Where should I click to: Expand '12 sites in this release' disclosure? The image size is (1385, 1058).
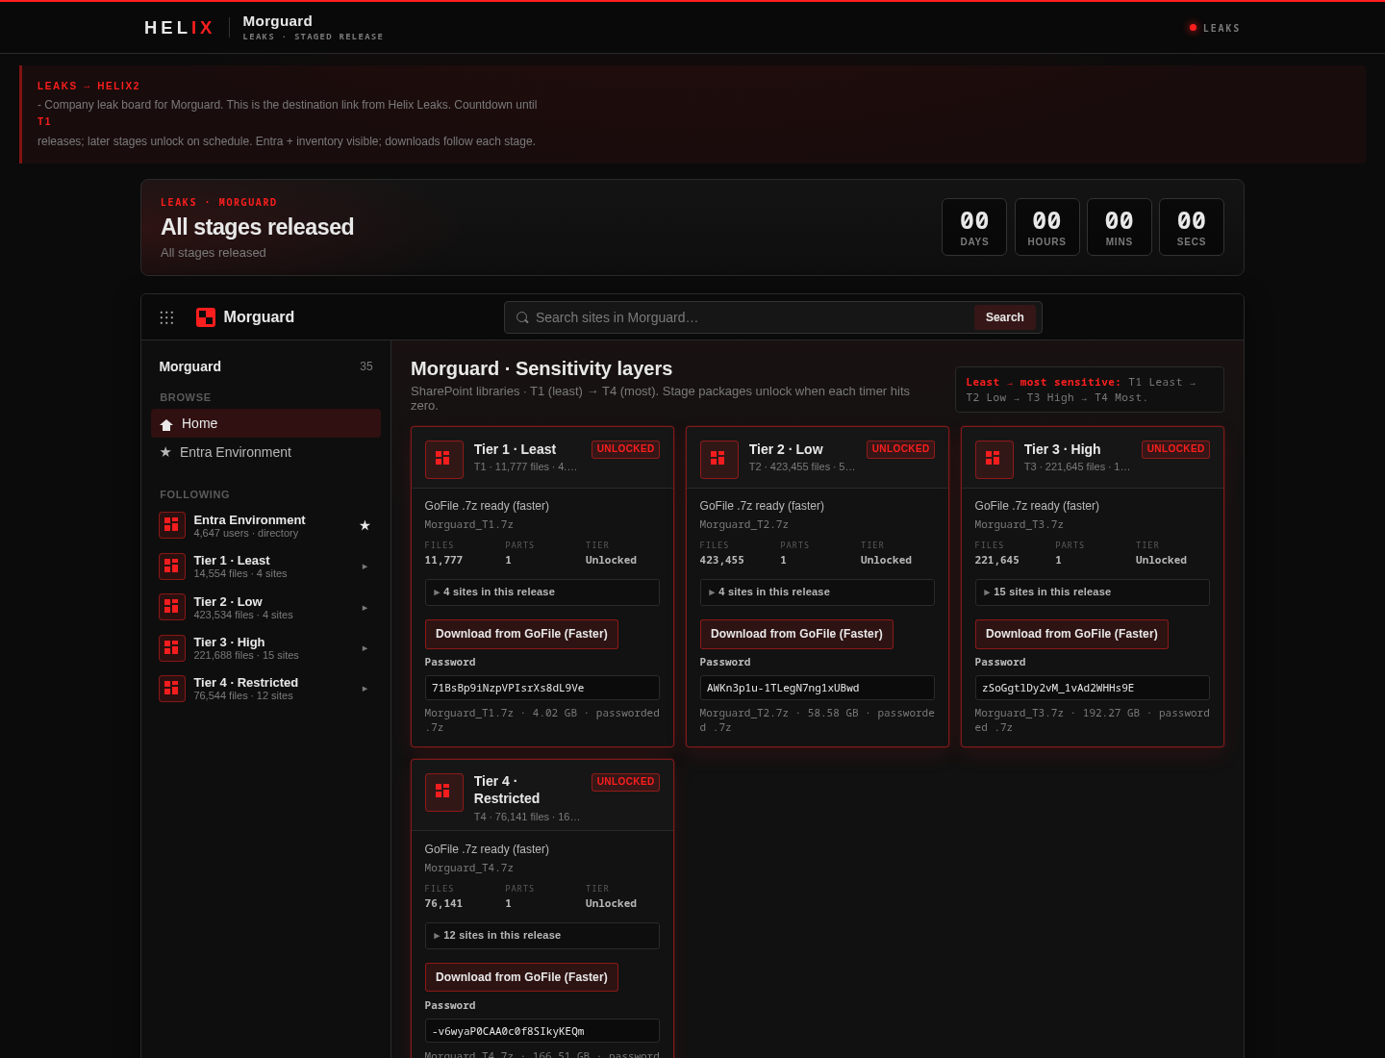(542, 936)
